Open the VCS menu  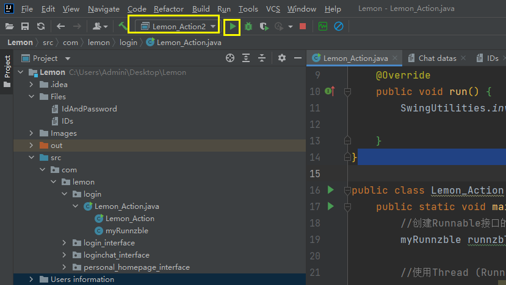(273, 9)
